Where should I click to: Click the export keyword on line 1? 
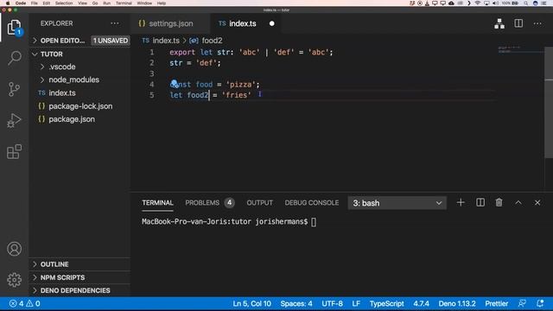coord(182,52)
